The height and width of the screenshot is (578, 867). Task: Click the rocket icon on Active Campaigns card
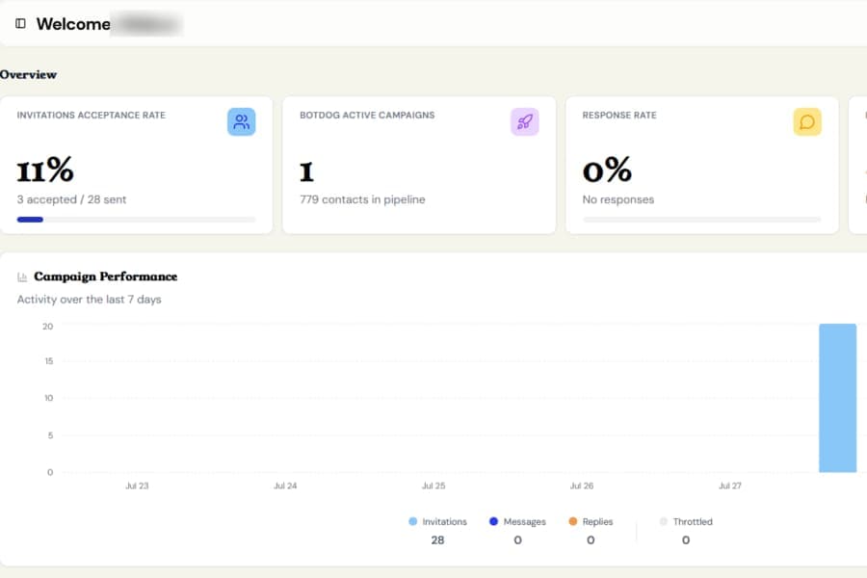point(525,121)
